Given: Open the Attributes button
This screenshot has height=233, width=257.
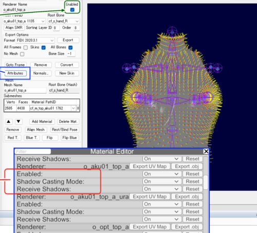Looking at the screenshot, I should click(15, 73).
